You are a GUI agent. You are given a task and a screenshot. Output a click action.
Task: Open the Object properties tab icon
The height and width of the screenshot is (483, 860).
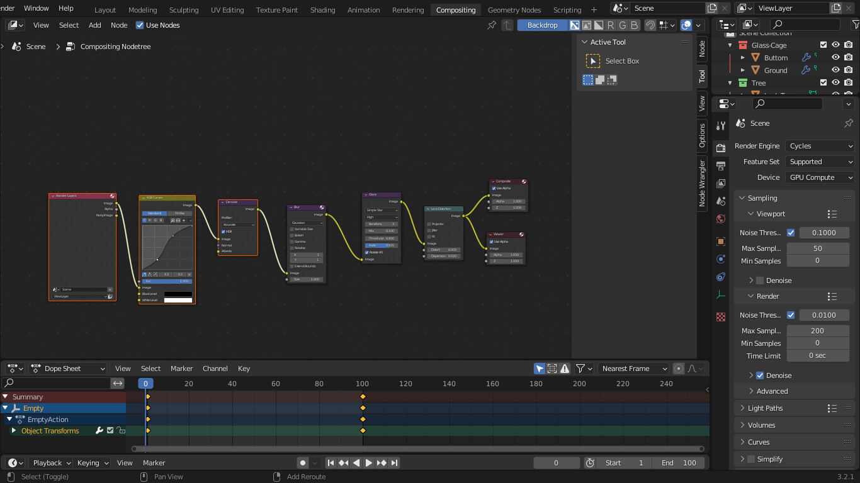[721, 241]
